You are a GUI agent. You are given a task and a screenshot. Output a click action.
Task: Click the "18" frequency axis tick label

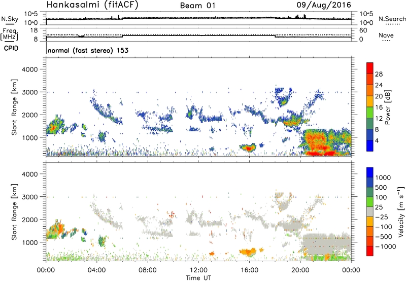point(33,30)
